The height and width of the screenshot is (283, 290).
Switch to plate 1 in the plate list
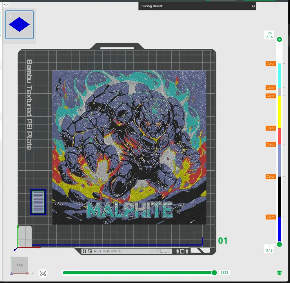point(19,24)
